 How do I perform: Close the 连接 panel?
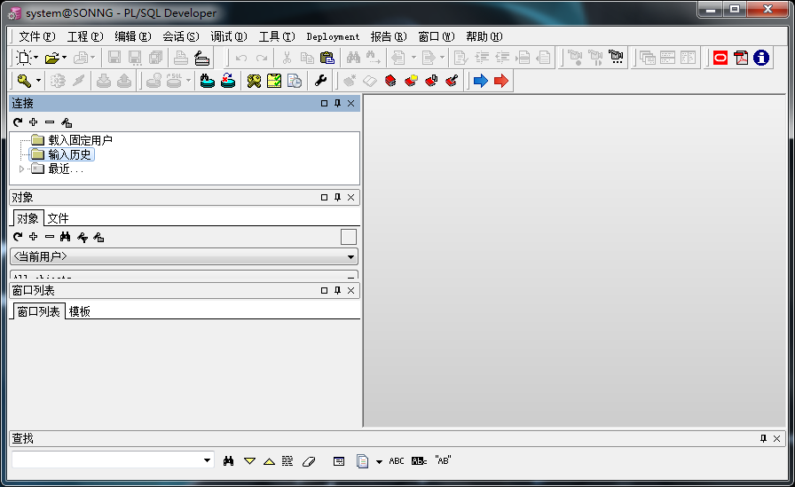pos(350,104)
